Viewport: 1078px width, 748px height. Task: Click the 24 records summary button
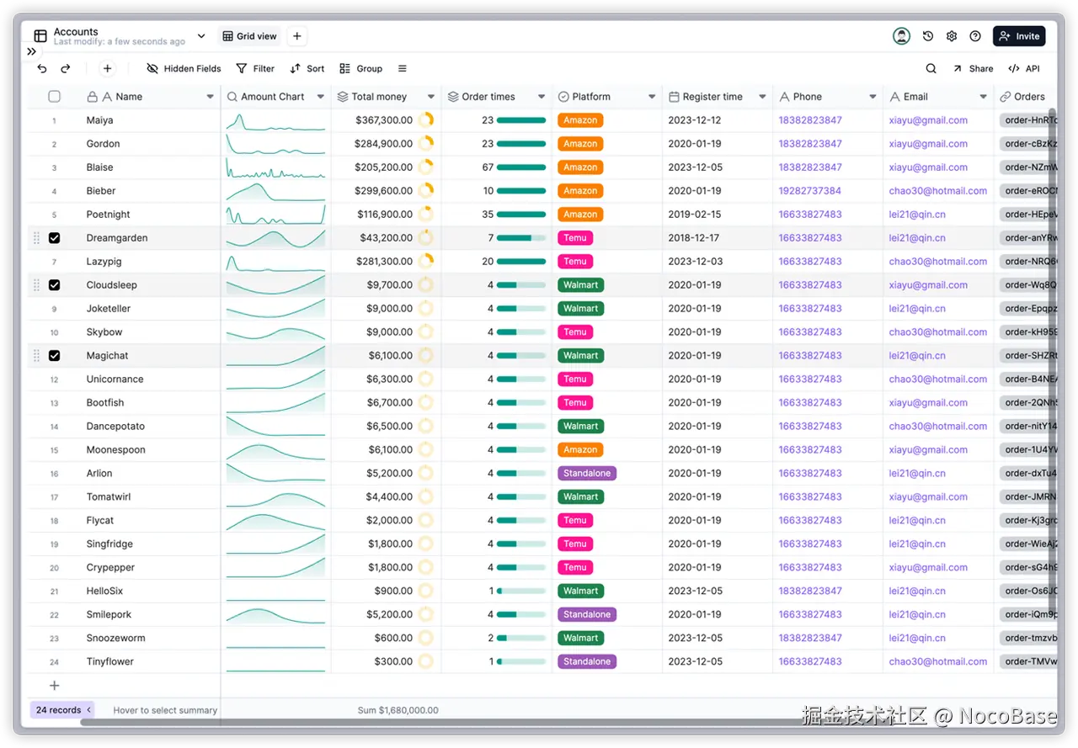click(x=63, y=710)
